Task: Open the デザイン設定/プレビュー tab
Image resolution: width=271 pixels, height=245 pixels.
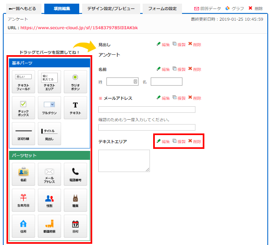Action: click(x=111, y=9)
